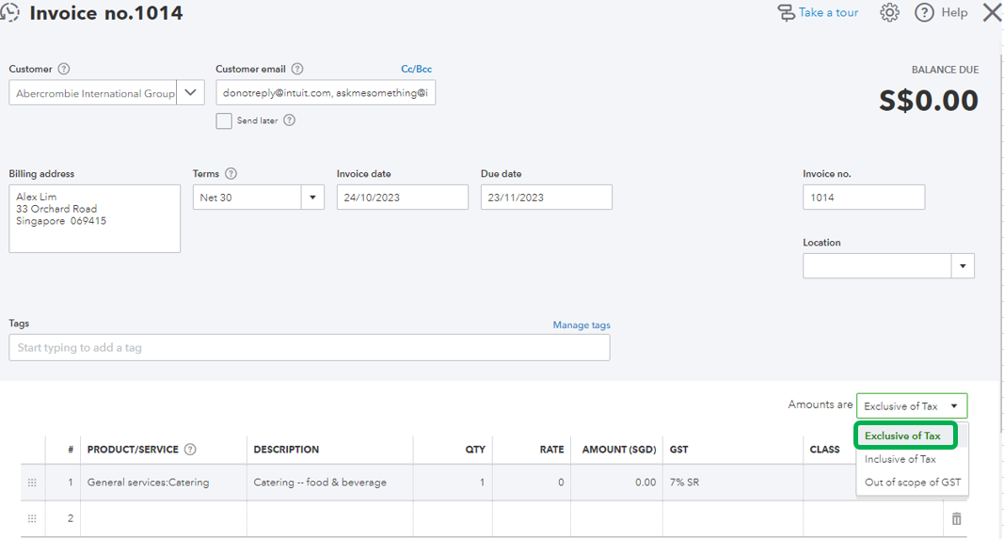Image resolution: width=1004 pixels, height=539 pixels.
Task: Click the Customer help info icon
Action: pos(64,69)
